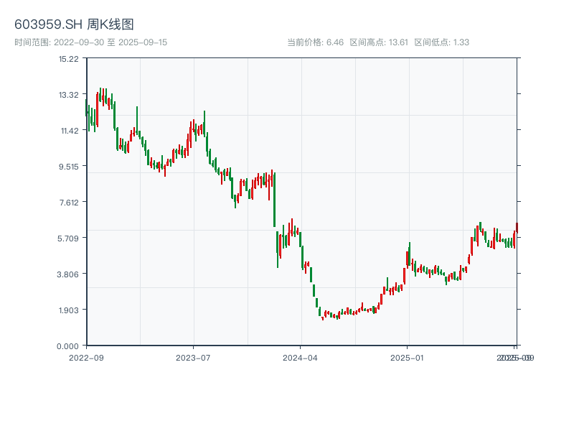Click the 9.515 y-axis price label
The width and height of the screenshot is (574, 431).
69,166
